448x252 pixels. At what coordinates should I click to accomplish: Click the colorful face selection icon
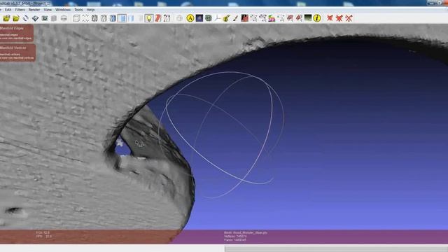[x=272, y=18]
